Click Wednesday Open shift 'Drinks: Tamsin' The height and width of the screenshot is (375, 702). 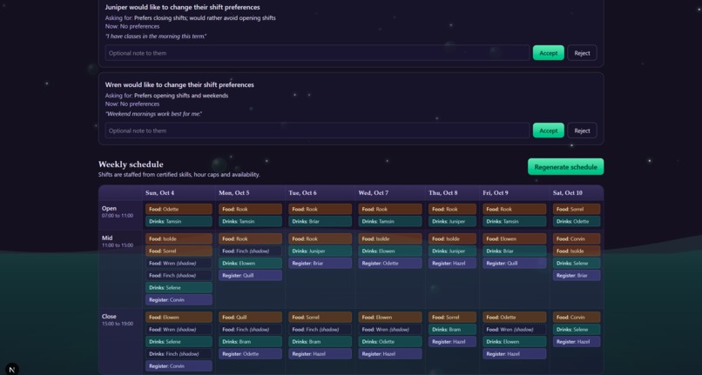tap(390, 221)
